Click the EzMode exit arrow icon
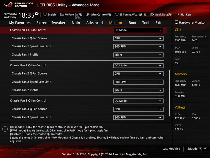The height and width of the screenshot is (158, 210). coord(205,149)
